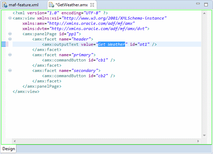The image size is (213, 154).
Task: Click the GetWeather.amx file icon
Action: [51, 5]
